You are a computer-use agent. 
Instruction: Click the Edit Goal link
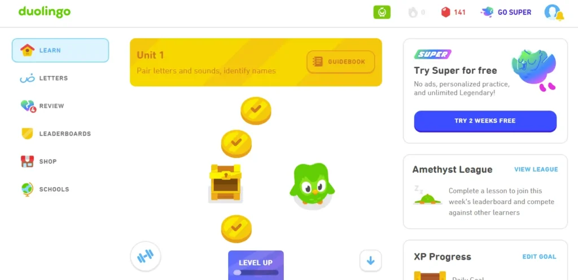pos(539,257)
